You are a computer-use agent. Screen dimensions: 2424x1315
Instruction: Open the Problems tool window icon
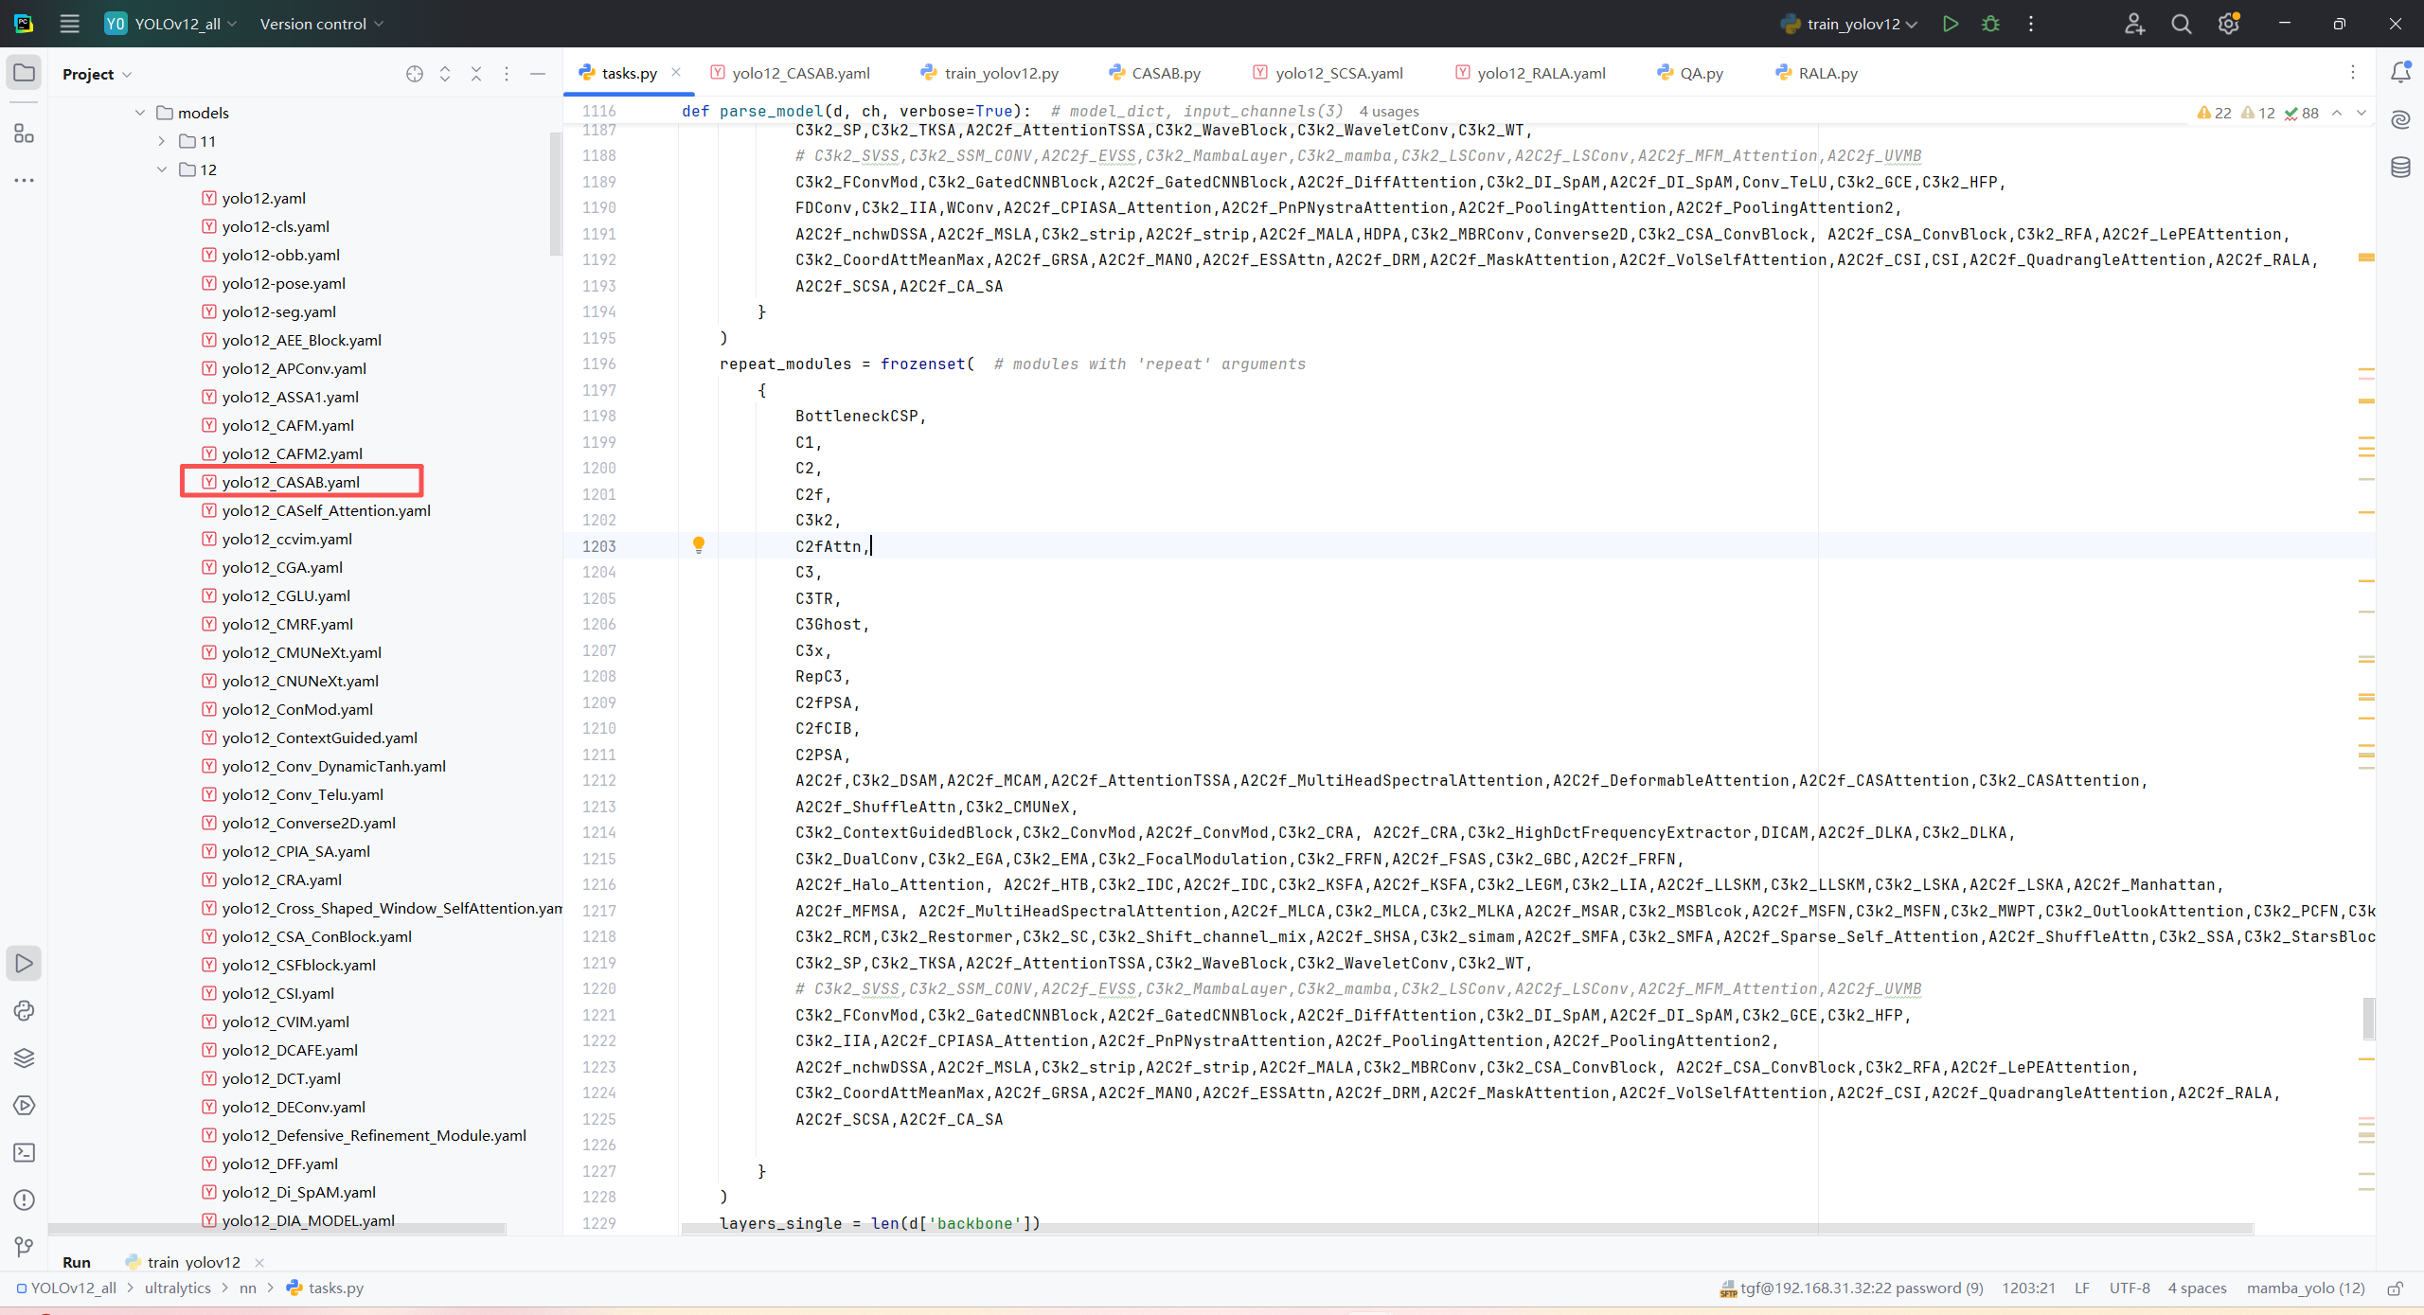pyautogui.click(x=24, y=1199)
